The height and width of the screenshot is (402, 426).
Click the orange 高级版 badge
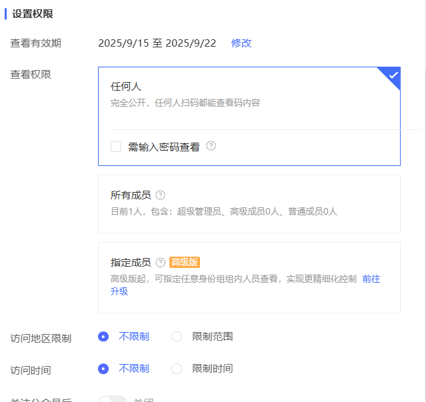point(185,263)
